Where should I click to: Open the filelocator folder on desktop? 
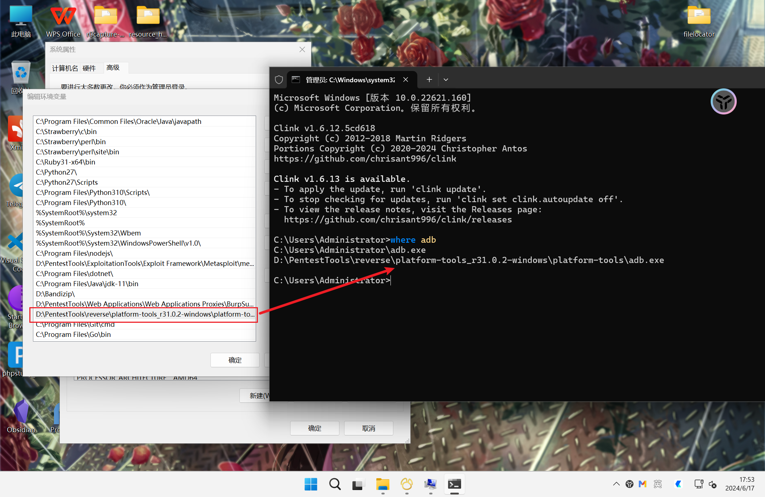pyautogui.click(x=699, y=21)
